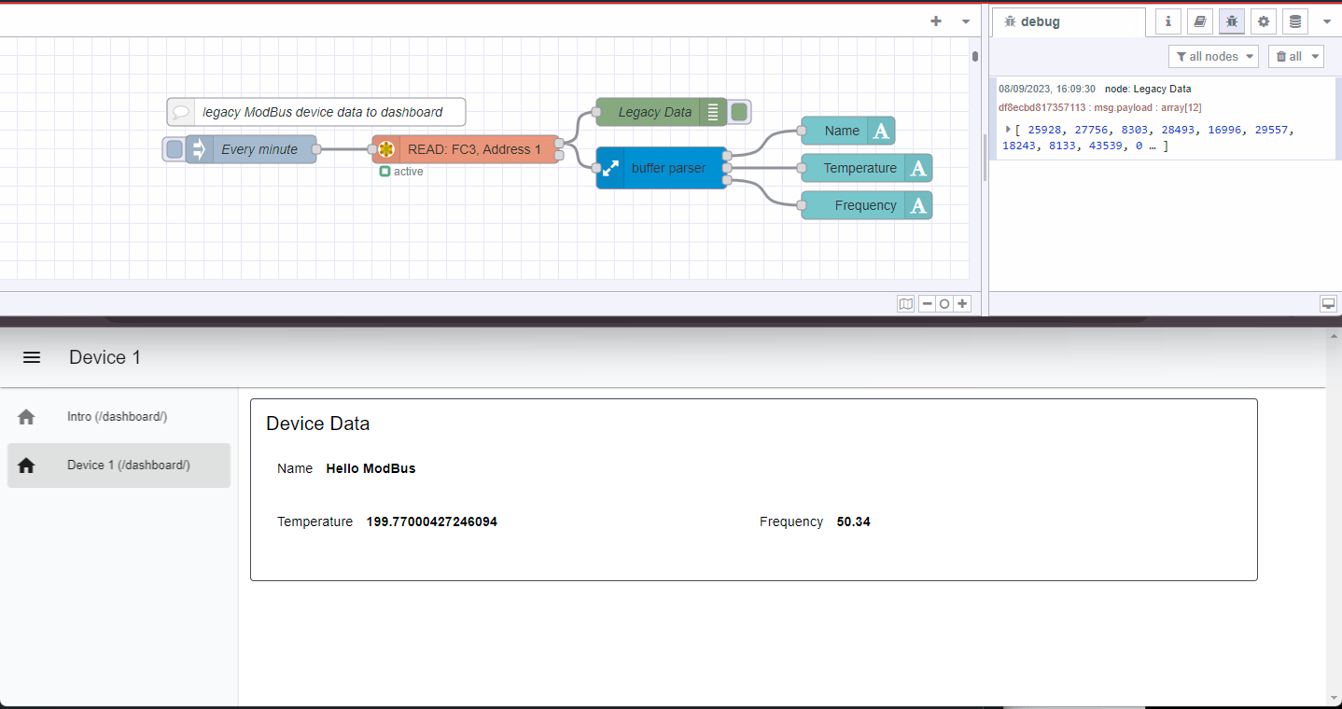Zoom in using the plus icon
The height and width of the screenshot is (709, 1342).
pyautogui.click(x=961, y=303)
